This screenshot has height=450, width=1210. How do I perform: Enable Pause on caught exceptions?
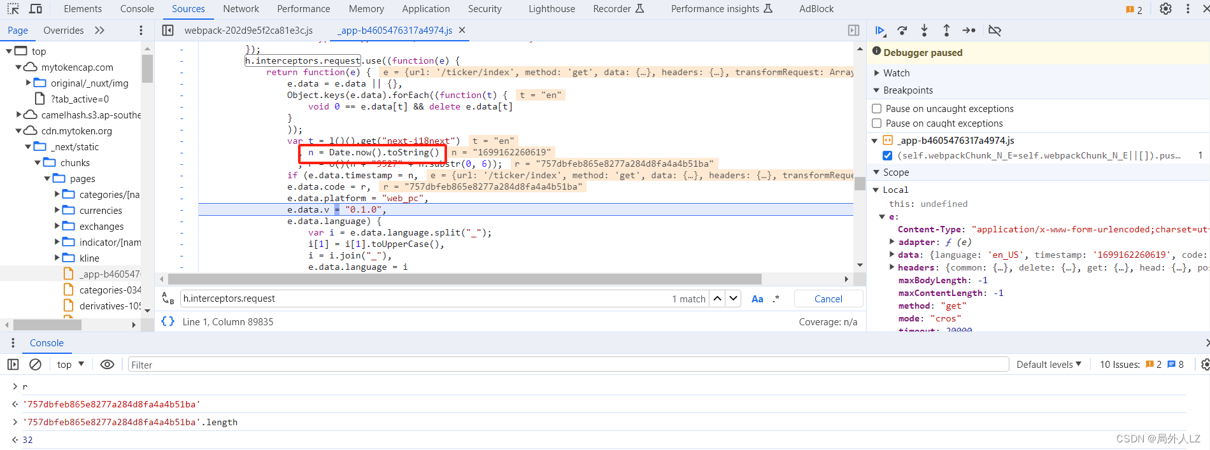click(877, 123)
